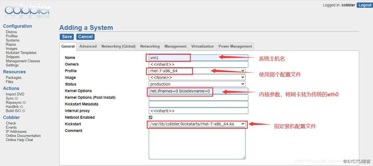Click the Kernel Options input field
Screen dimensions: 373x166
click(x=199, y=91)
